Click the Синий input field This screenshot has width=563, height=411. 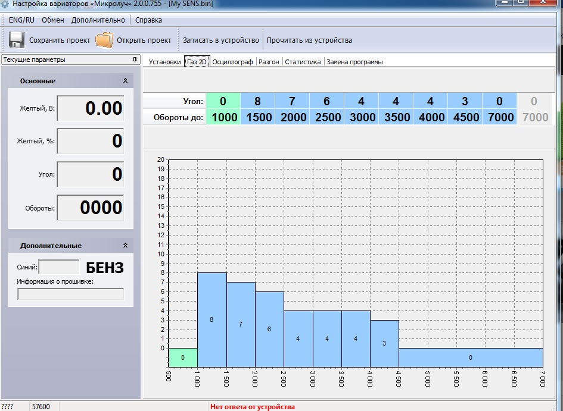[59, 267]
